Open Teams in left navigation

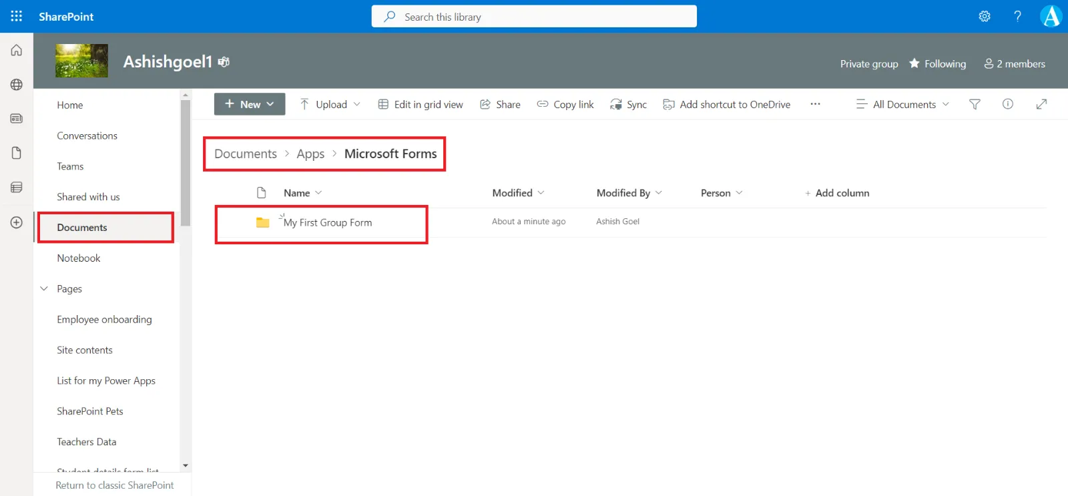click(70, 166)
